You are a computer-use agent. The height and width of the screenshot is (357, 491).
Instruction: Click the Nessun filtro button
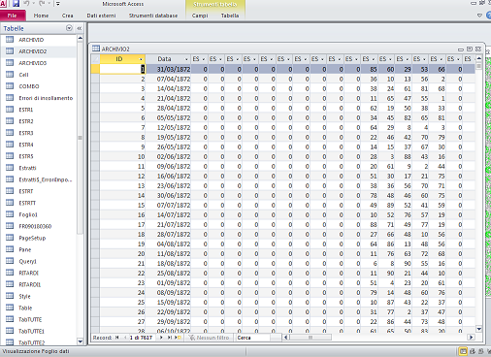[210, 338]
